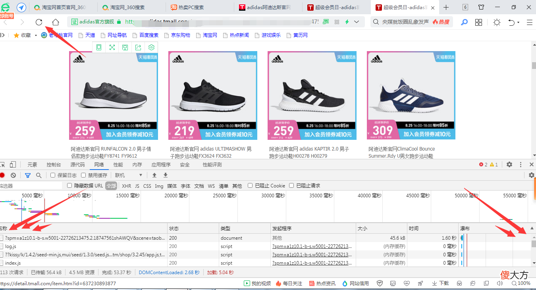Sort by the 大小 column header
The width and height of the screenshot is (536, 290).
(x=382, y=229)
